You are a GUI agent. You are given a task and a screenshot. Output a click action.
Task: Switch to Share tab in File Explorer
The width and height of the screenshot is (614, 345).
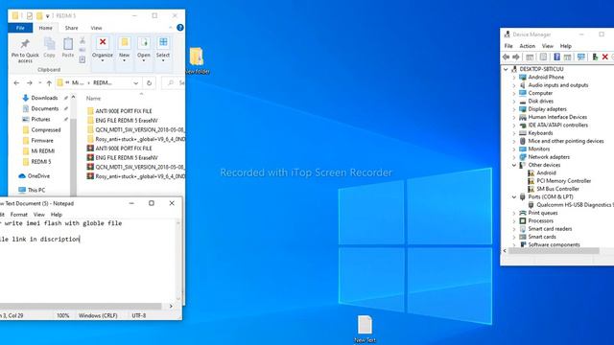71,28
